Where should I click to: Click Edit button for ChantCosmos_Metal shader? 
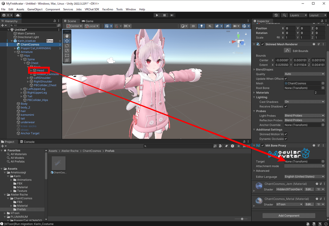pyautogui.click(x=309, y=204)
